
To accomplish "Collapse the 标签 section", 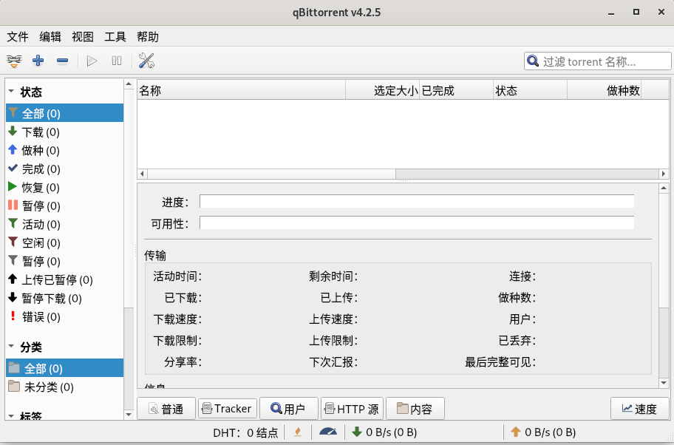I will tap(12, 416).
